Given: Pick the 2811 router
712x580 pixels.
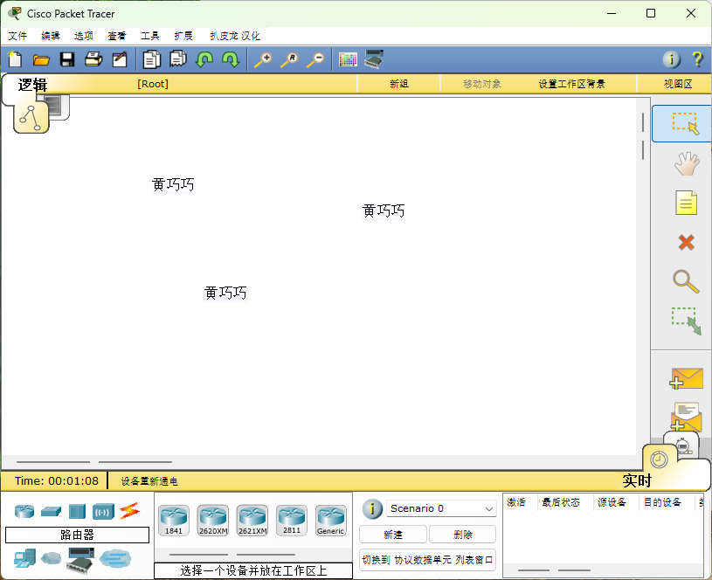Looking at the screenshot, I should (292, 521).
